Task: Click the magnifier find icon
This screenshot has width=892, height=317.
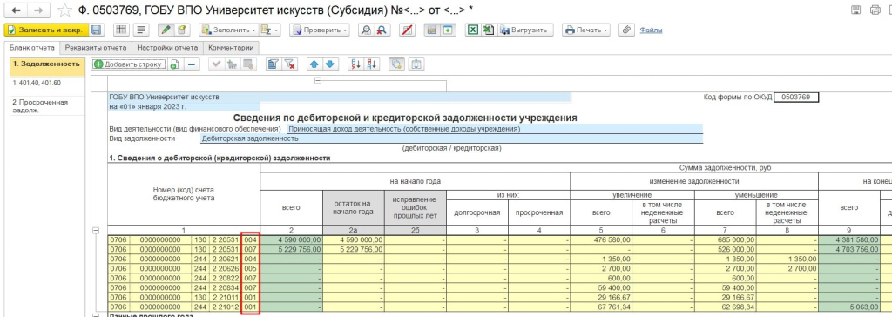Action: click(367, 30)
